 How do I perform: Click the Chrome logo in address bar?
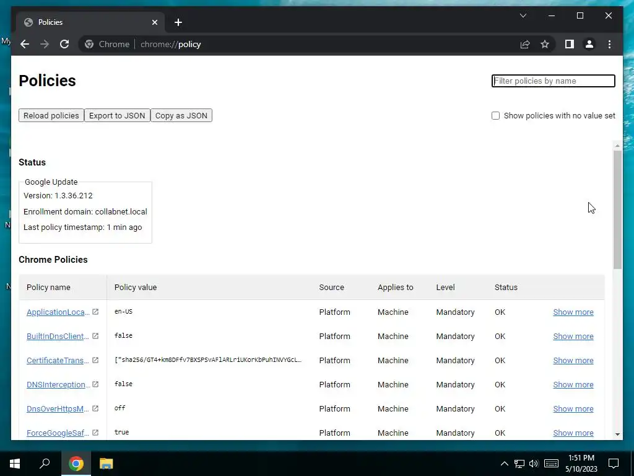(x=89, y=44)
